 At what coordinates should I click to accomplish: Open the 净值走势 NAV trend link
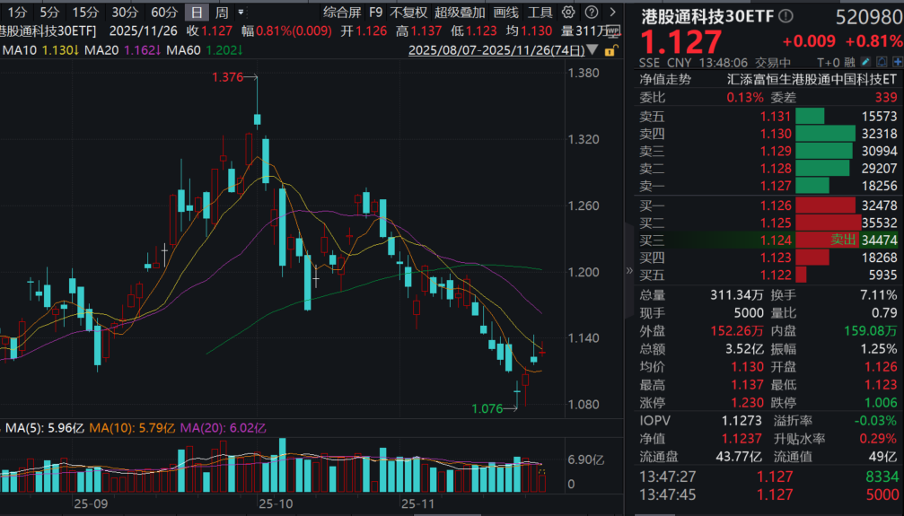click(665, 79)
